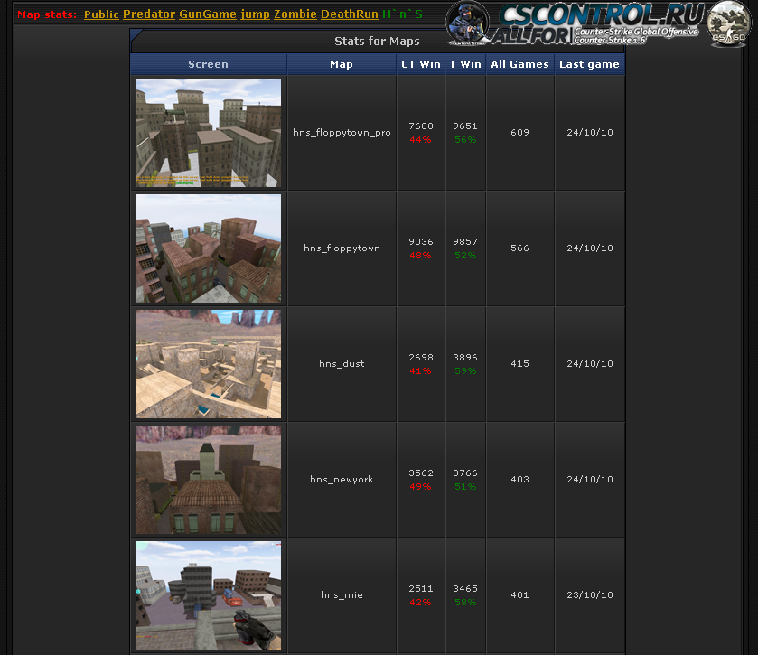Go to Zombie map stats
758x655 pixels.
pyautogui.click(x=295, y=14)
